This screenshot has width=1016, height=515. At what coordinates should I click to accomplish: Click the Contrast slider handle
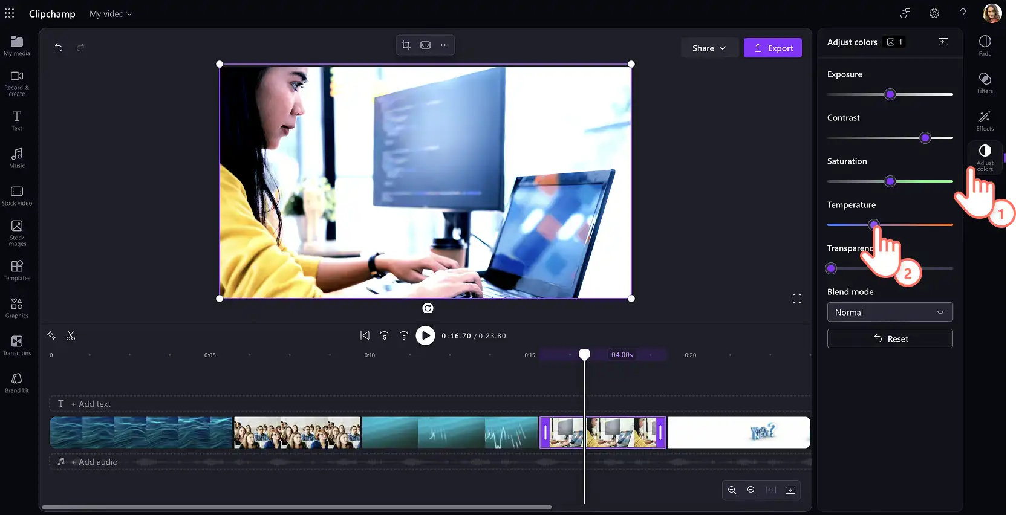925,138
